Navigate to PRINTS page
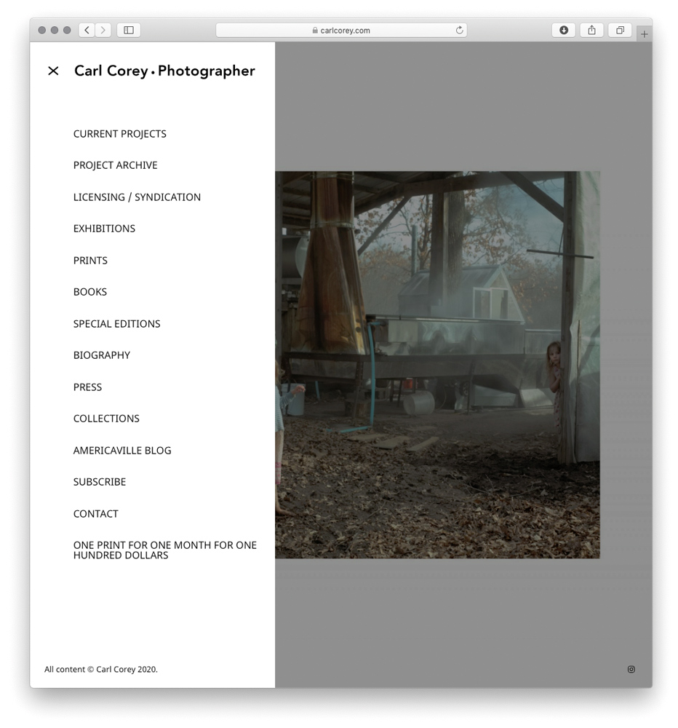 tap(90, 261)
